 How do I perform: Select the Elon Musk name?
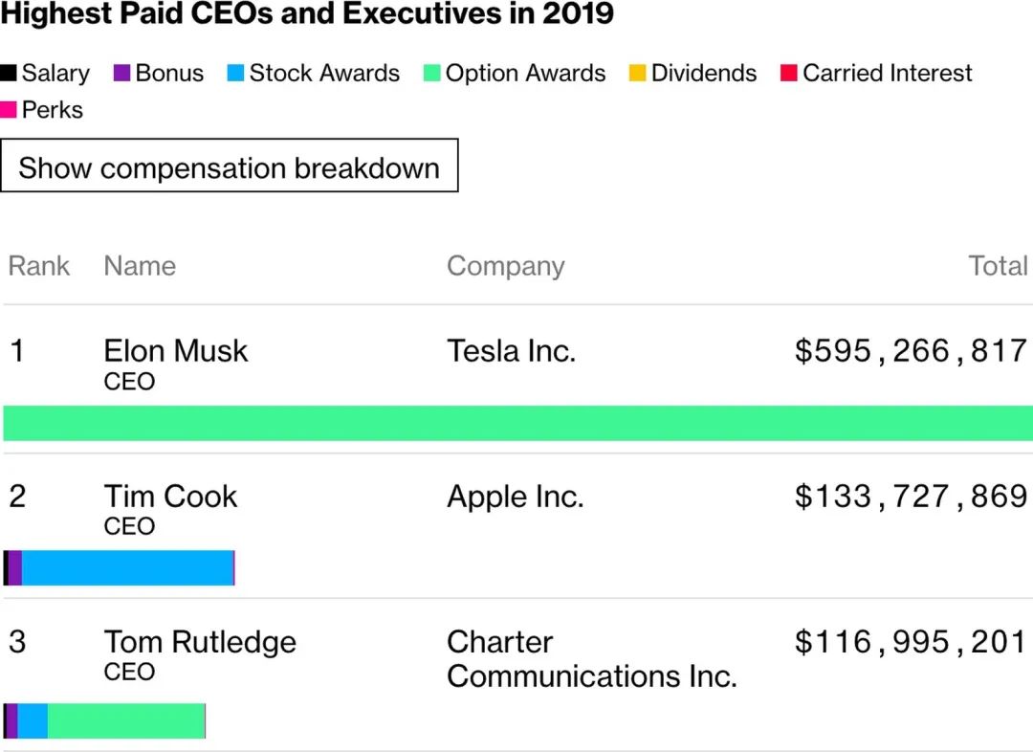point(175,351)
